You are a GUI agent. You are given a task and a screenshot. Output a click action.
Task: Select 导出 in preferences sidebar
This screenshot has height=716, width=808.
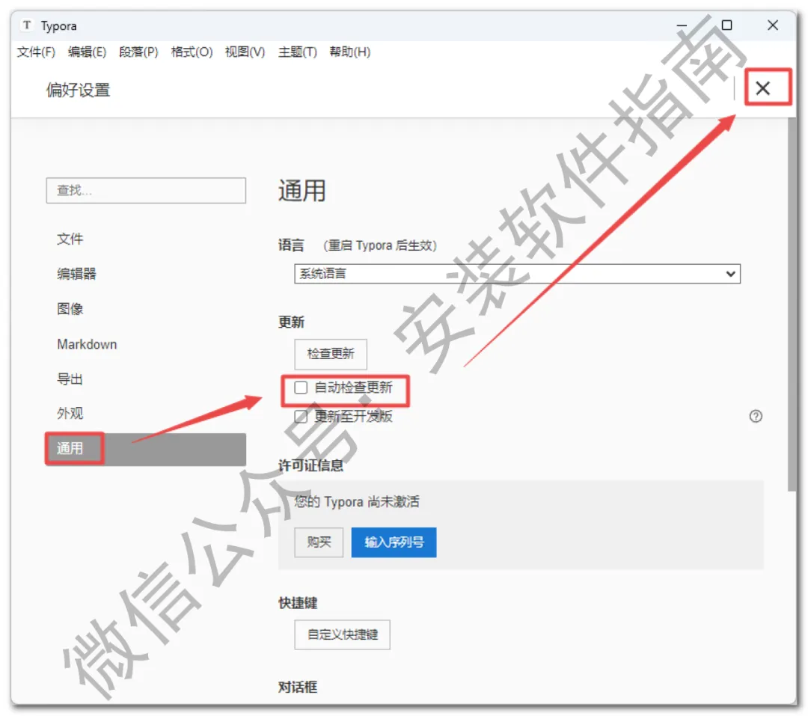tap(146, 379)
